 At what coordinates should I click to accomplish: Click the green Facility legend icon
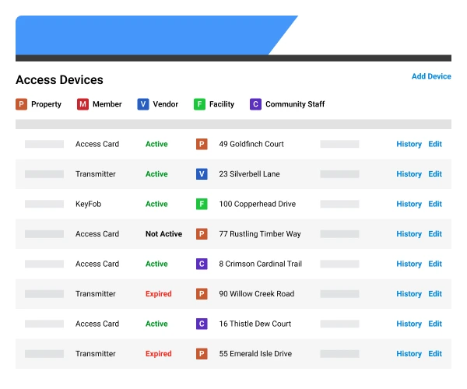pyautogui.click(x=199, y=104)
